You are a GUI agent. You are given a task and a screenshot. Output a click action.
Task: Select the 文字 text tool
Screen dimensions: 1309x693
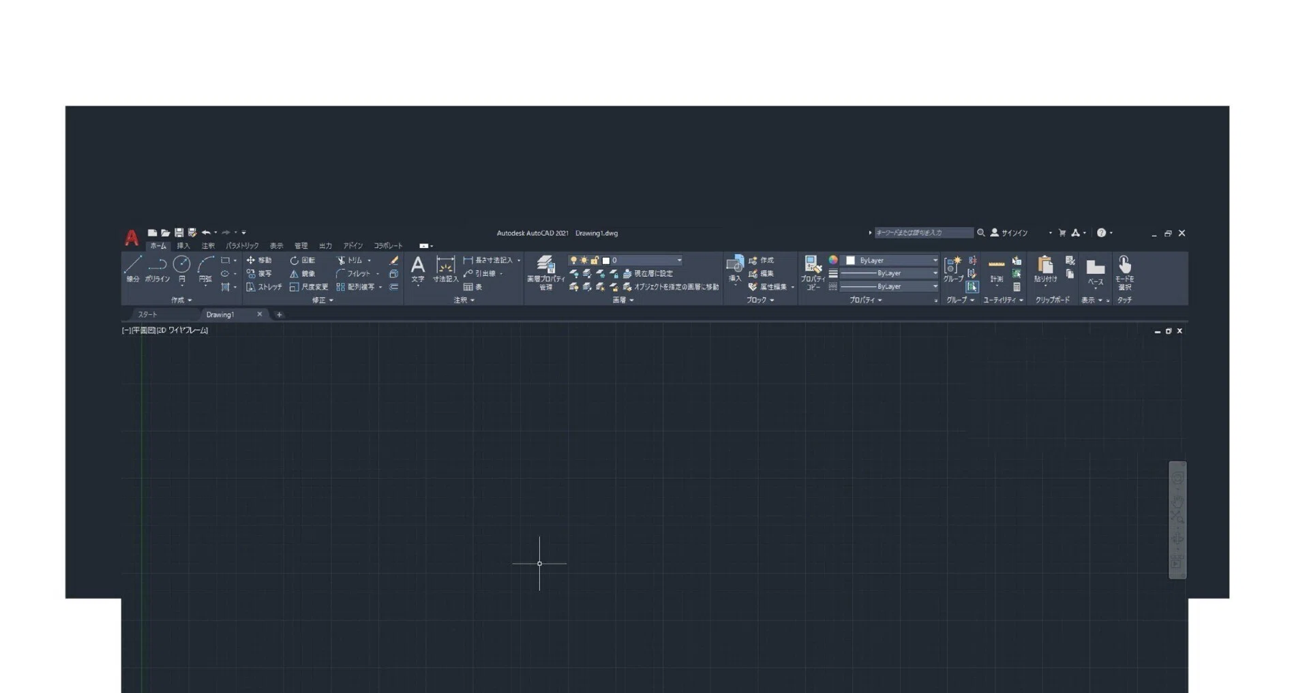(418, 269)
